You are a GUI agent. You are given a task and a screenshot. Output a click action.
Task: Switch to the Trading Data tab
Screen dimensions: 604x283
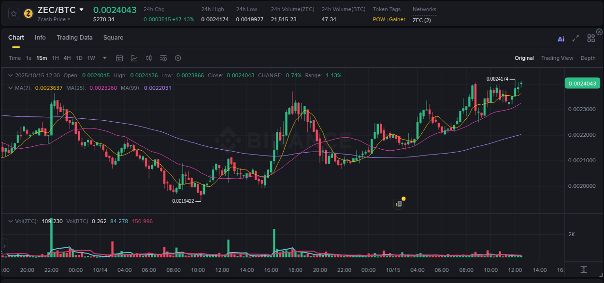click(74, 37)
